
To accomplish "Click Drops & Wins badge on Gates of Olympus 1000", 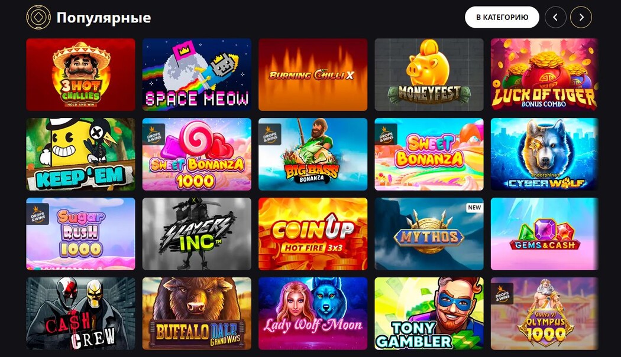I will tap(502, 293).
